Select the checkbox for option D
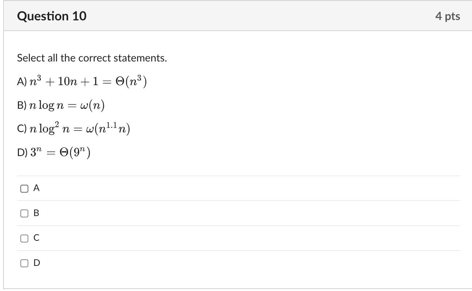This screenshot has width=472, height=291. (24, 263)
